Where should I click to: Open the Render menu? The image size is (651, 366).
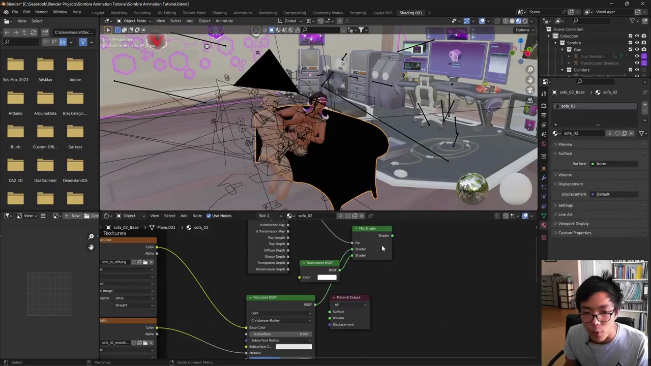[41, 12]
